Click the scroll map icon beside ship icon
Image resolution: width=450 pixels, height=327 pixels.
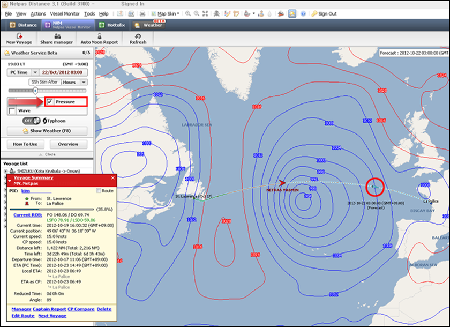(236, 13)
